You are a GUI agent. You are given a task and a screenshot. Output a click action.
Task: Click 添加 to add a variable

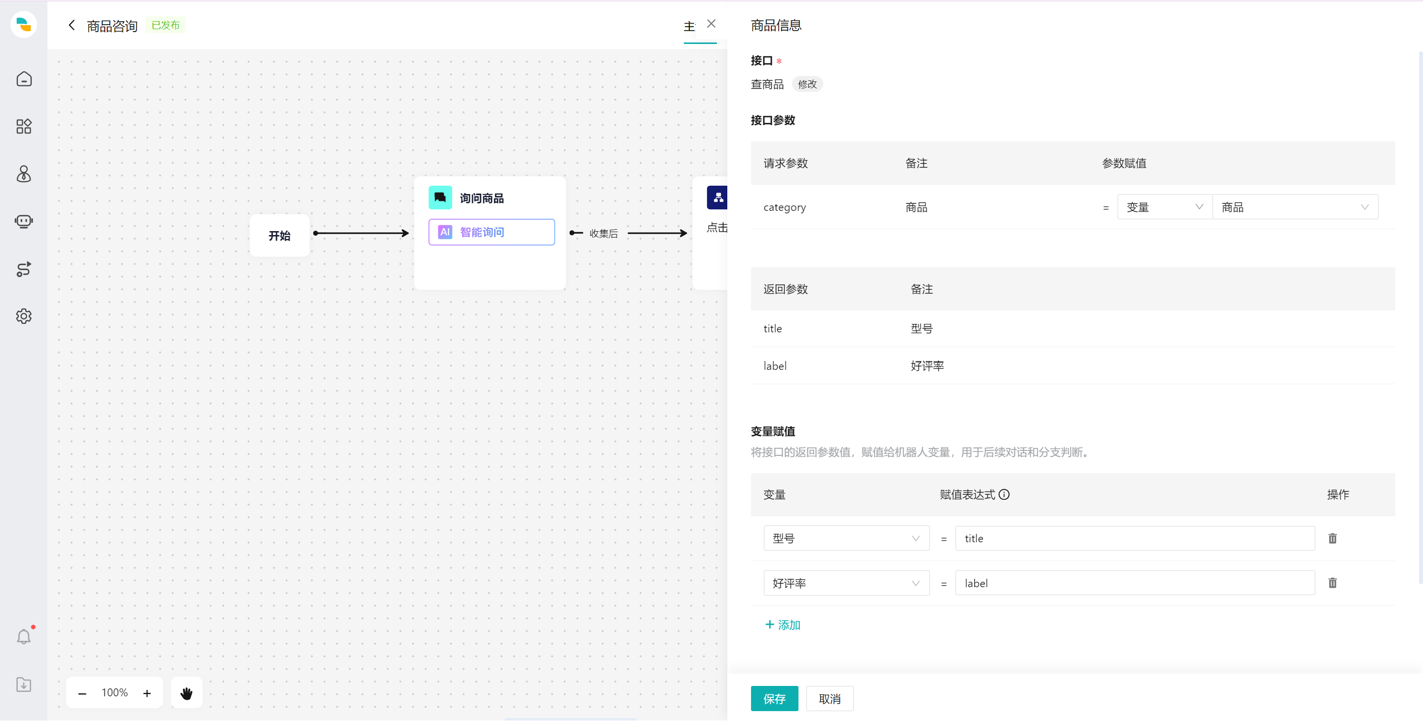coord(783,625)
